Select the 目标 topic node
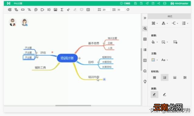This screenshot has height=116, width=194. click(91, 62)
